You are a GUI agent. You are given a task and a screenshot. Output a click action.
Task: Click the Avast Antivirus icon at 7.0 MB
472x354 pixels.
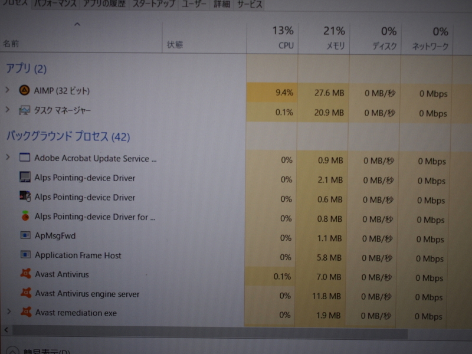click(x=26, y=274)
